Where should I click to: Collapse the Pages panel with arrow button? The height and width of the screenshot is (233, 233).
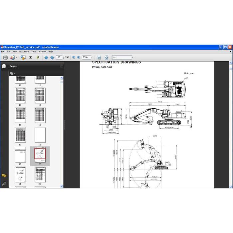(62, 66)
